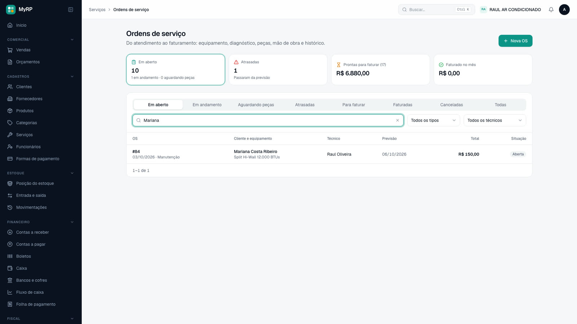The image size is (577, 324).
Task: Select the Canceladas tab
Action: 452,105
